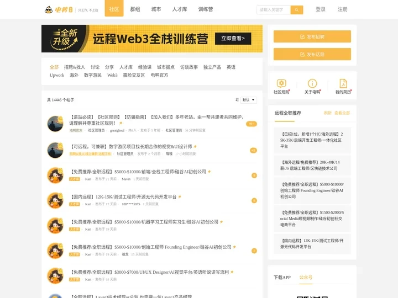Click the 注册 link

342,9
